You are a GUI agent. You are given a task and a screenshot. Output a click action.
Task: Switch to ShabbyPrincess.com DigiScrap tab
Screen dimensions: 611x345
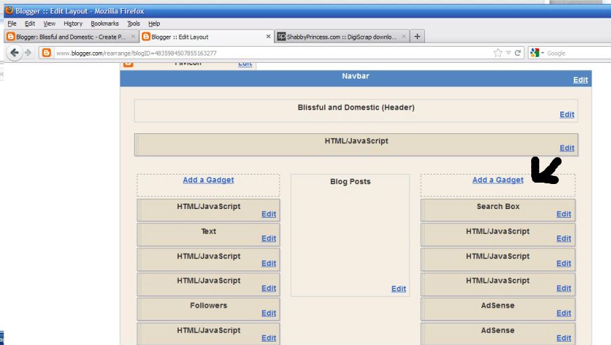(342, 37)
